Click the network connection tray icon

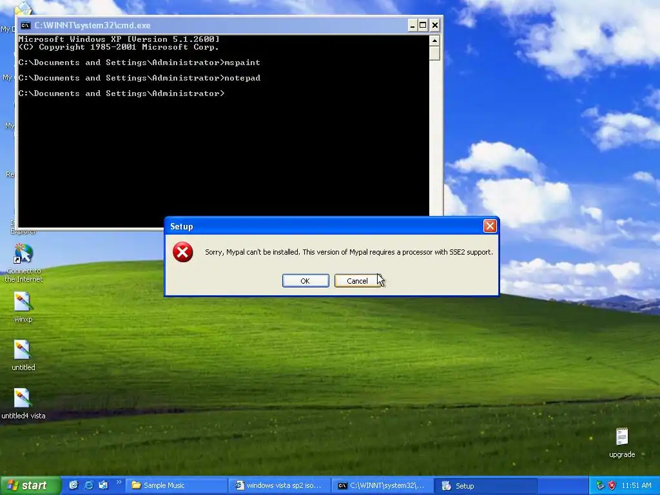(x=600, y=486)
